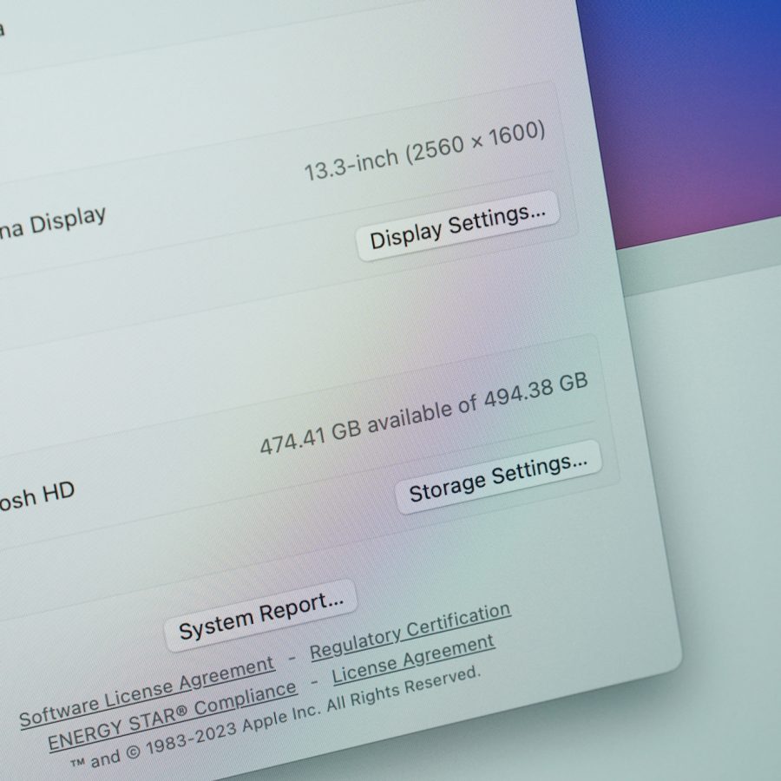Viewport: 781px width, 781px height.
Task: Open Display Settings button
Action: click(457, 226)
